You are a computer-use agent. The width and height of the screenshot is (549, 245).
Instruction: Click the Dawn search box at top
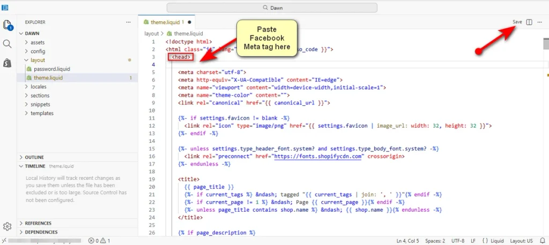point(272,7)
